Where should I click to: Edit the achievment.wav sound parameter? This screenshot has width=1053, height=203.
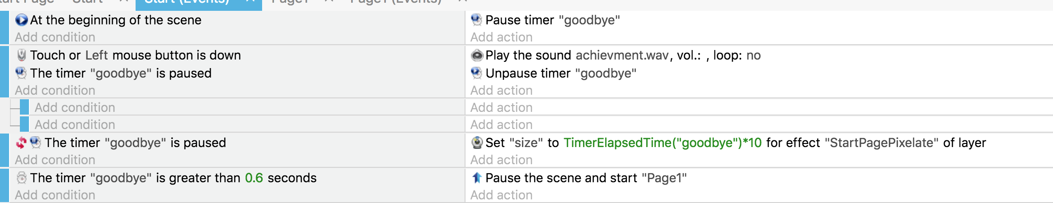tap(622, 55)
